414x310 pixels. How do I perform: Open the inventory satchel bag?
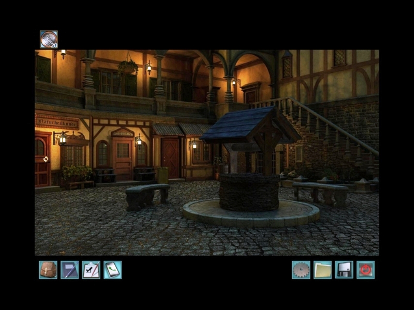(x=48, y=270)
